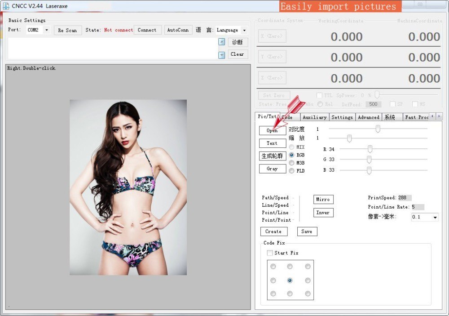The width and height of the screenshot is (449, 316).
Task: Select the FLD radio option
Action: [x=291, y=171]
